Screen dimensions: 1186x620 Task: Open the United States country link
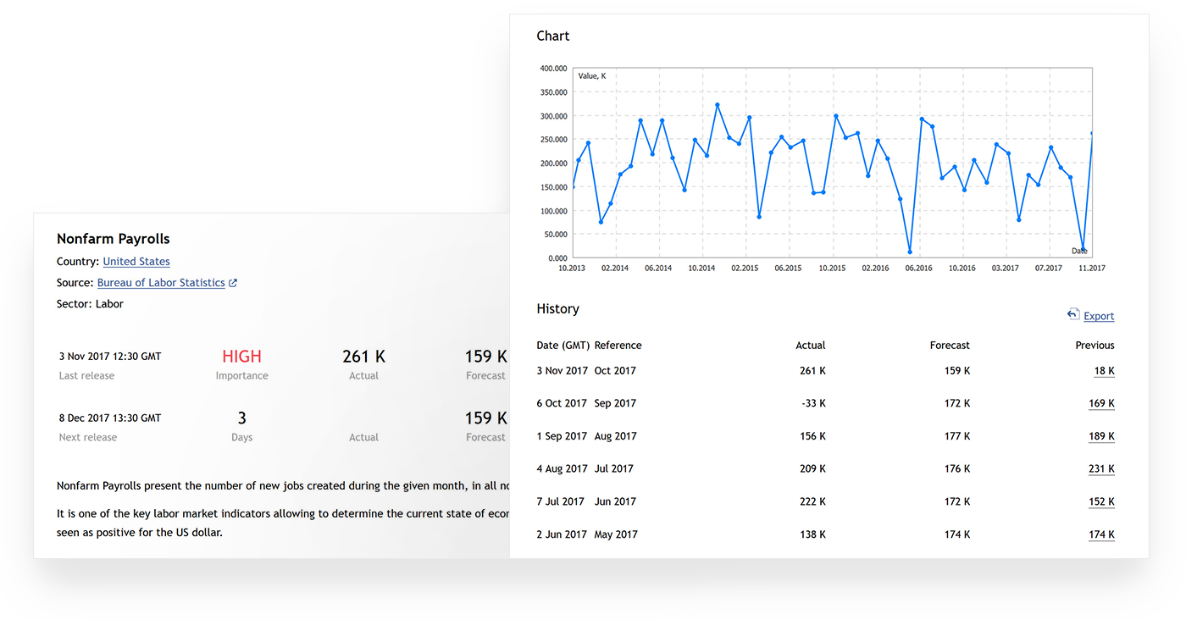136,261
